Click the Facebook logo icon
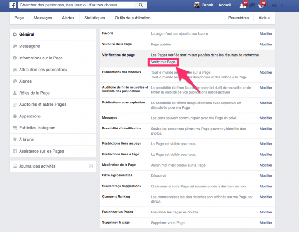The width and height of the screenshot is (299, 232). pos(13,5)
